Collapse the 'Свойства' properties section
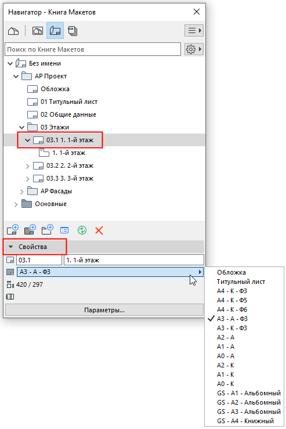Screen dimensions: 286x429 tap(10, 247)
